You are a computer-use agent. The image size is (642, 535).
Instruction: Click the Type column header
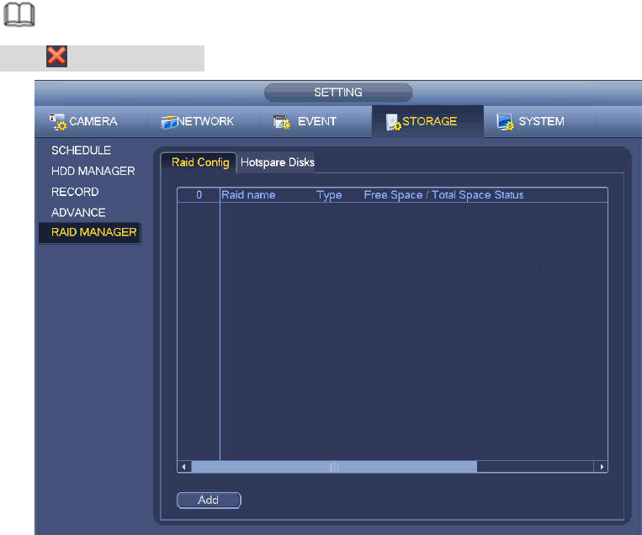coord(329,195)
